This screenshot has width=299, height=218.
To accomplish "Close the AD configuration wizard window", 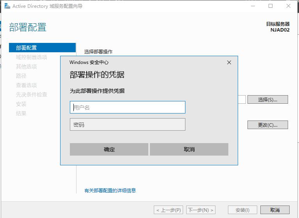I will [x=288, y=6].
